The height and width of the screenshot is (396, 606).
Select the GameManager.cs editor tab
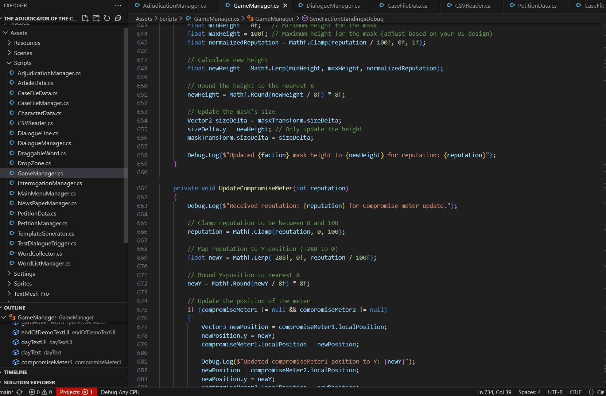click(256, 5)
